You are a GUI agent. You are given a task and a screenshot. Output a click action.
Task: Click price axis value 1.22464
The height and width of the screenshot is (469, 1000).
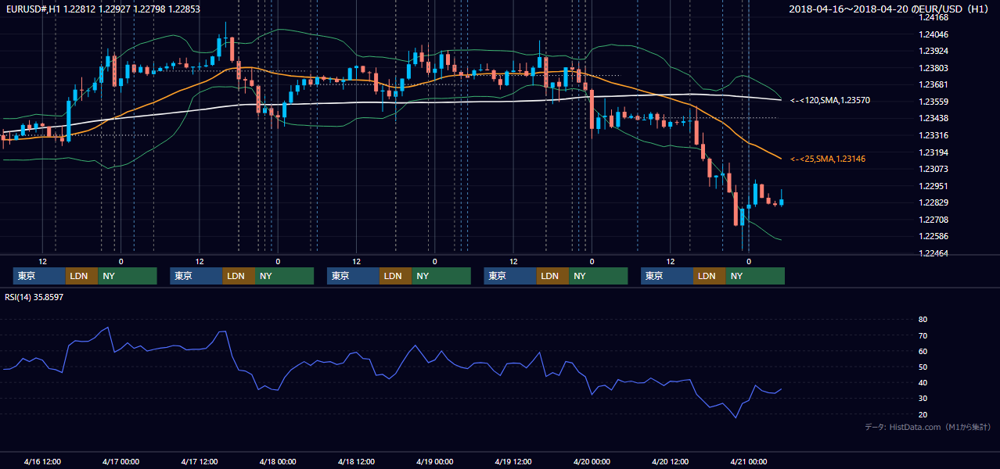933,253
